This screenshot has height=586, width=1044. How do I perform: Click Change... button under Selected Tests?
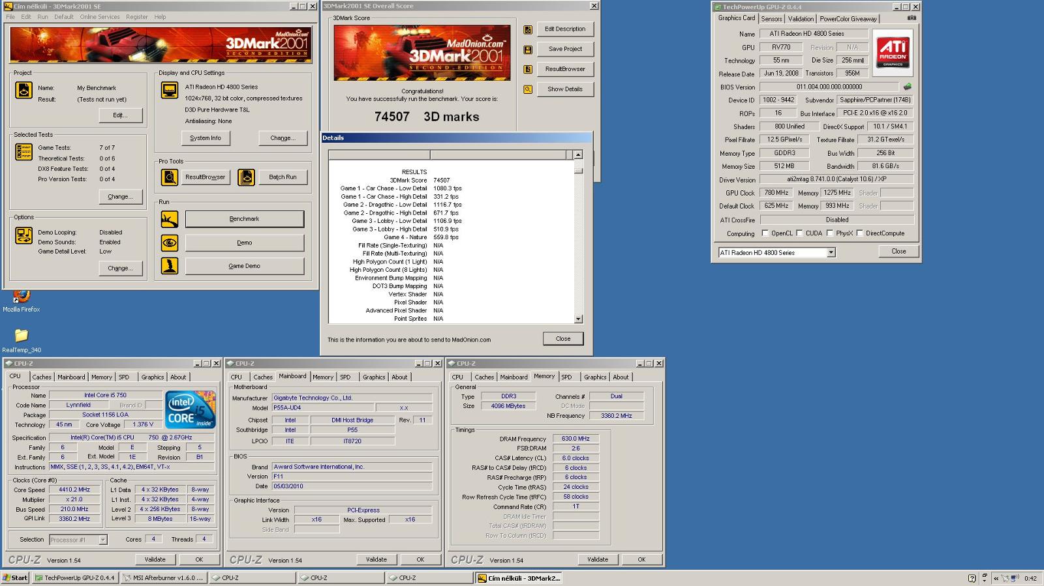(120, 197)
